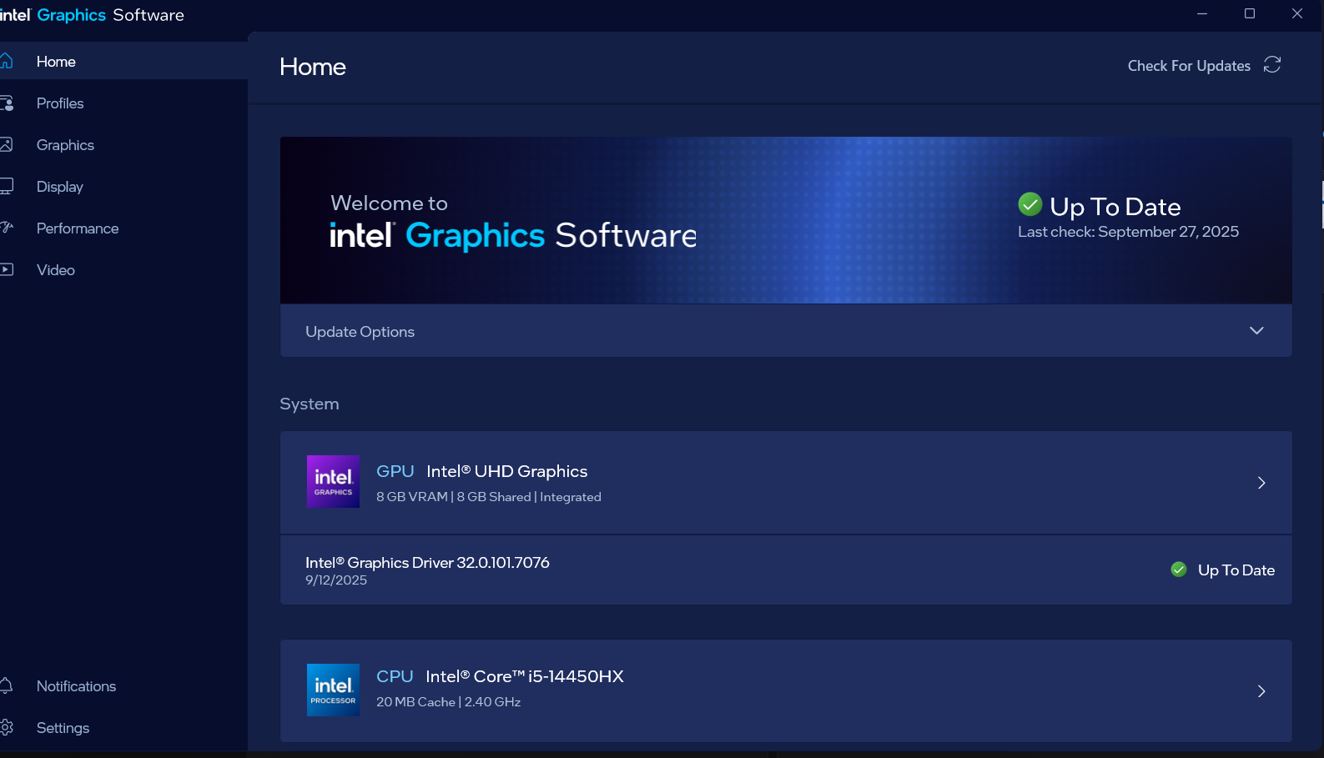The height and width of the screenshot is (758, 1324).
Task: Click the System section heading
Action: (x=310, y=404)
